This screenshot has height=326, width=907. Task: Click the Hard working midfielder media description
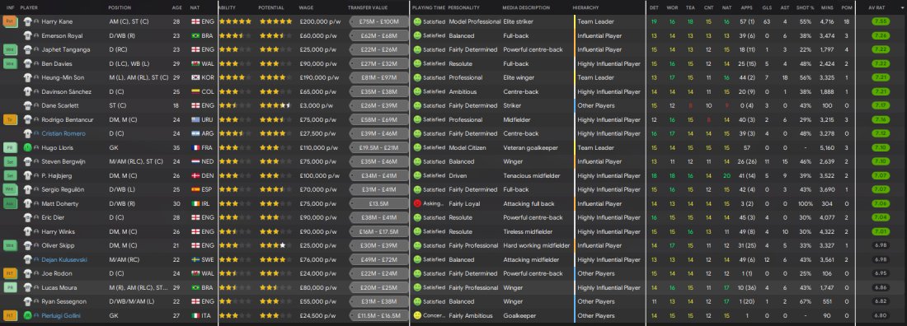coord(536,245)
